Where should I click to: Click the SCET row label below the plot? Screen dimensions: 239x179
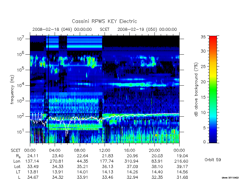[16, 150]
